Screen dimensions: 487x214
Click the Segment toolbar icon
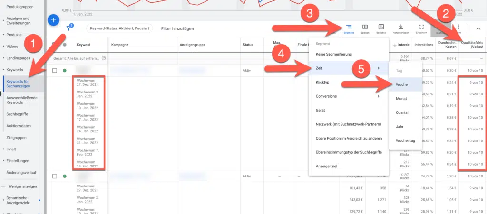pyautogui.click(x=349, y=28)
